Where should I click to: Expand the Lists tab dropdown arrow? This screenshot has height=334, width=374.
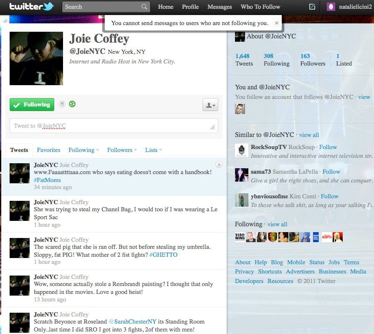(x=160, y=150)
